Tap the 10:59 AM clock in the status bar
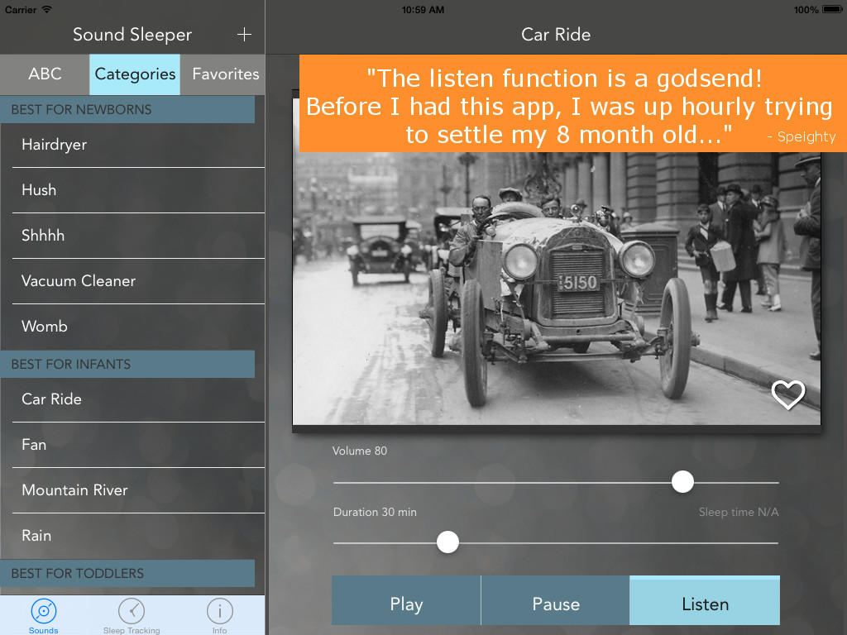 pos(423,10)
